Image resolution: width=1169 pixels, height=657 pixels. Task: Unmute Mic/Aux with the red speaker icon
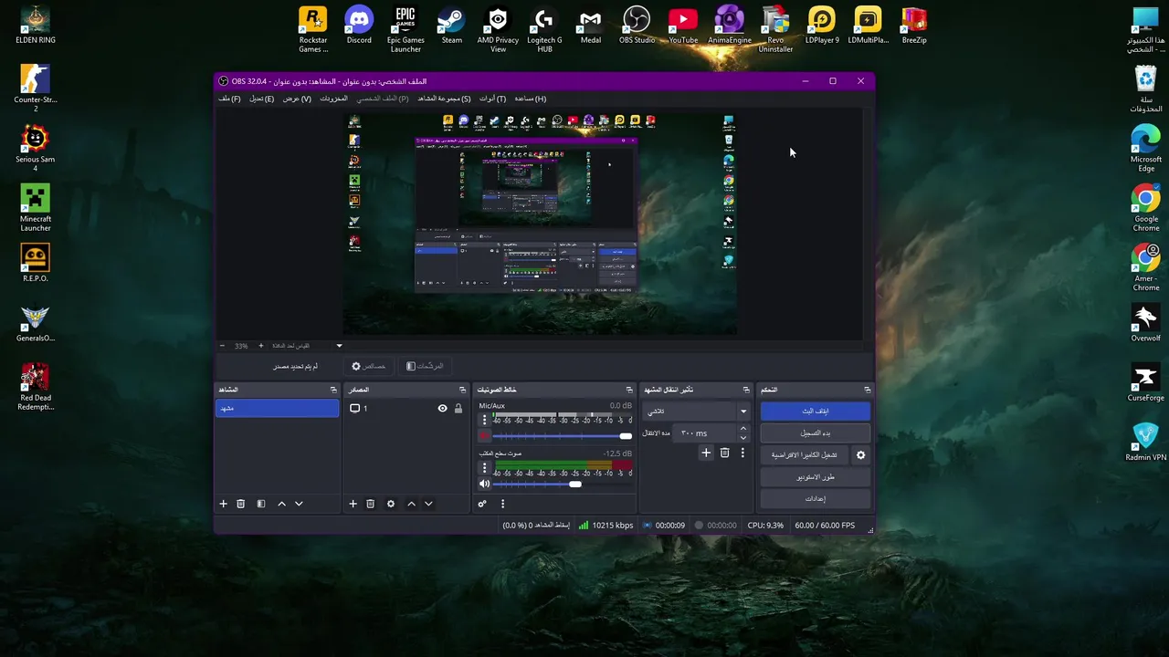point(485,436)
